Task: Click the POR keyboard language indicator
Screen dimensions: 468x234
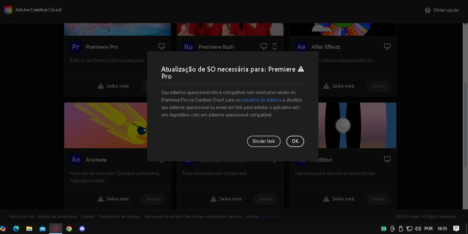Action: tap(428, 229)
